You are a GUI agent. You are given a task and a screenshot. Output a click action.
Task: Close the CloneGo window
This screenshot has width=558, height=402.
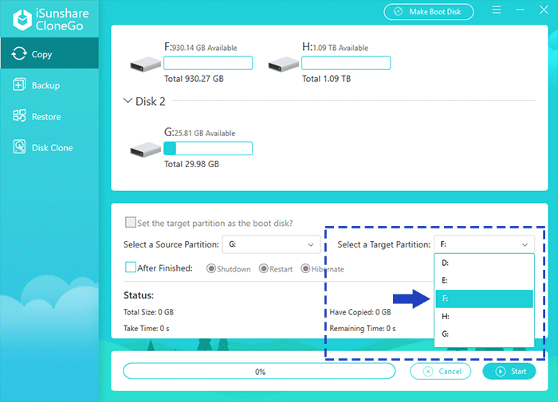544,10
